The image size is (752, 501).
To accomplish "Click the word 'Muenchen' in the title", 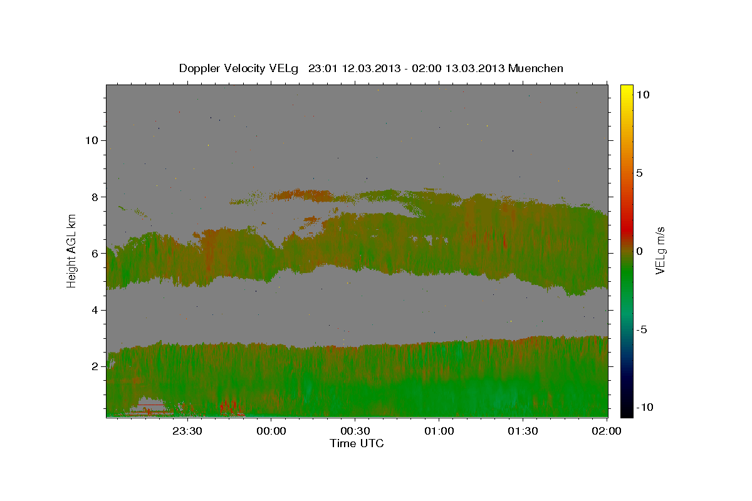I will click(x=536, y=68).
